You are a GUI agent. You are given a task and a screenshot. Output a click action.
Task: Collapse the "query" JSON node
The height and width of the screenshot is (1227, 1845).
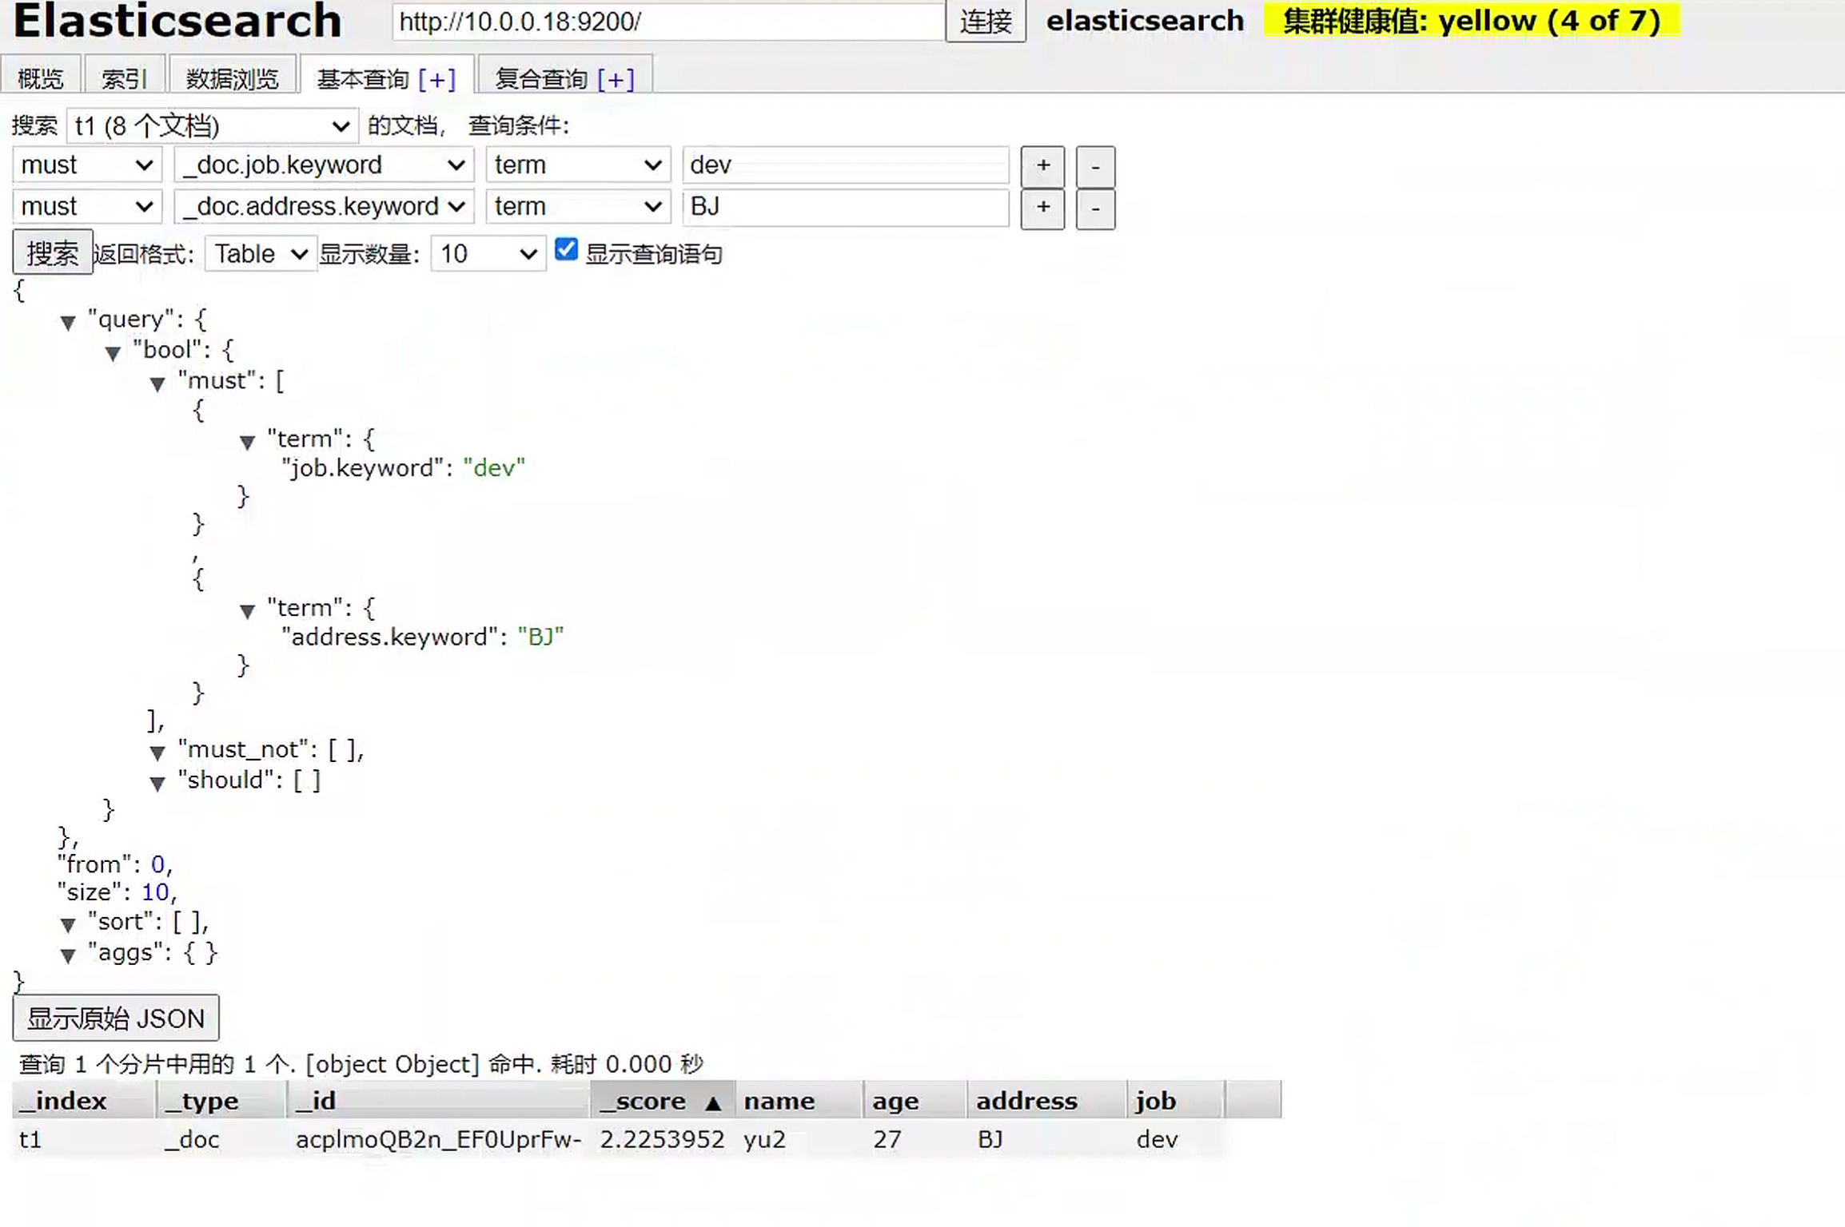tap(67, 322)
